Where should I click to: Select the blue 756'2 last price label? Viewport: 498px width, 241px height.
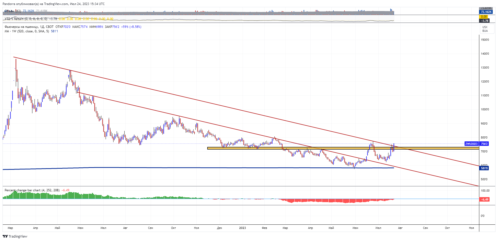(484, 144)
